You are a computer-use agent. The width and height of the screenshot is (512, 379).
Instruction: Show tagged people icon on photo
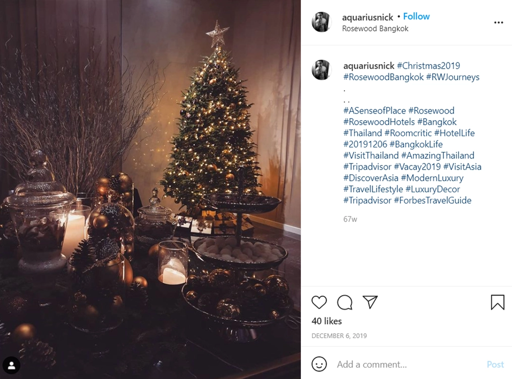tap(12, 365)
